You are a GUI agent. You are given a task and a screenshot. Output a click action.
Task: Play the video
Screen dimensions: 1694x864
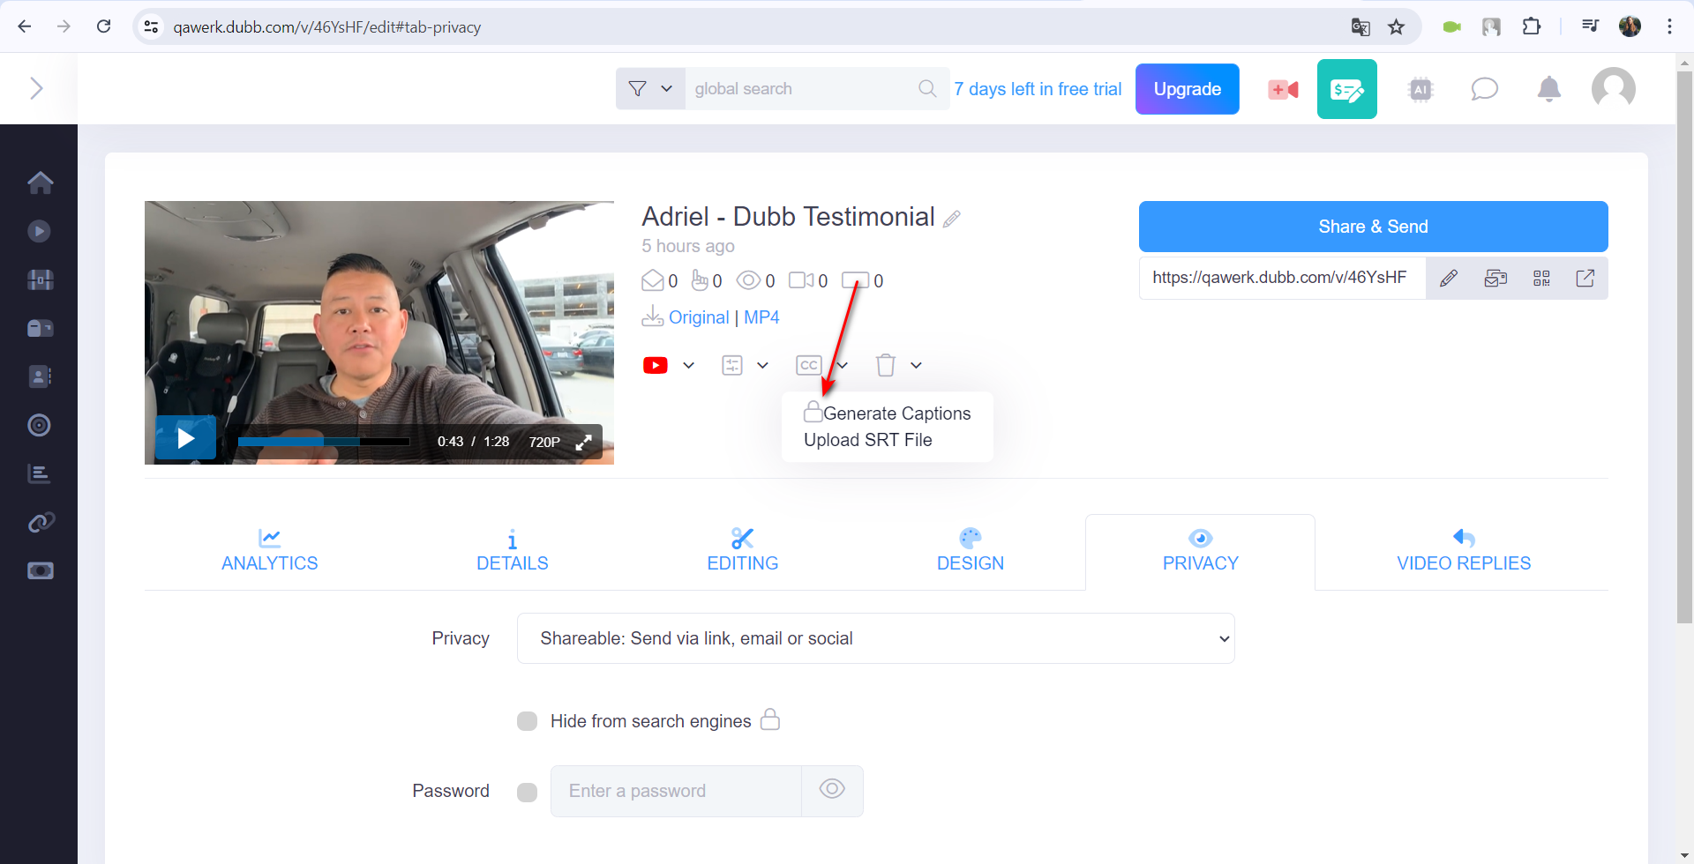pyautogui.click(x=186, y=438)
